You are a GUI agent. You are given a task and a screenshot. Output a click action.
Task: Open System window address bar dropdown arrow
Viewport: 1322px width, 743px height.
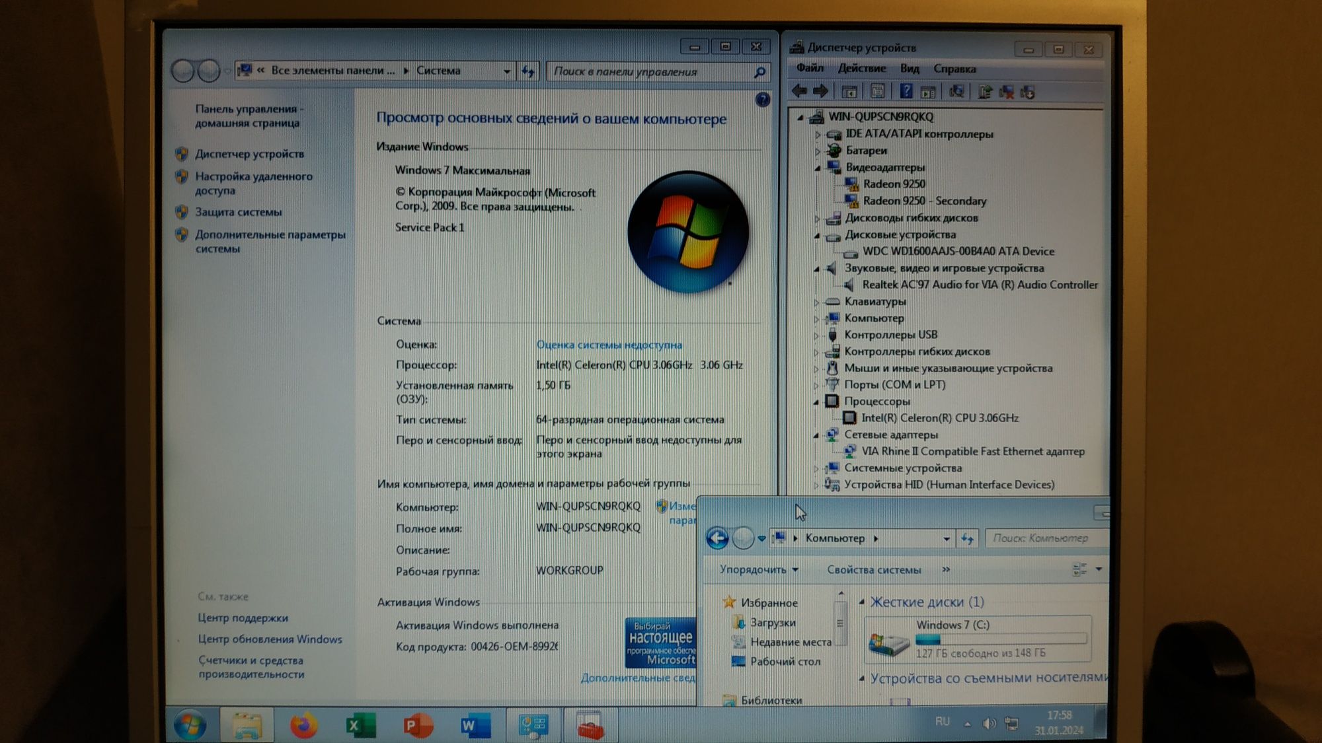[x=507, y=71]
